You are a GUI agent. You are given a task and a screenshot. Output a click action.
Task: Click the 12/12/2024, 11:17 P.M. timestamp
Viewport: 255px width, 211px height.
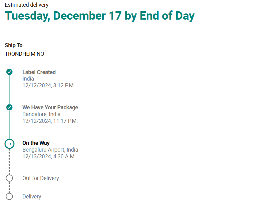(x=50, y=121)
